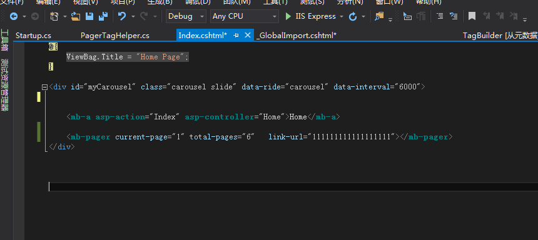Screen dimensions: 538x240
Task: Click the current-page="1" attribute
Action: pyautogui.click(x=150, y=137)
